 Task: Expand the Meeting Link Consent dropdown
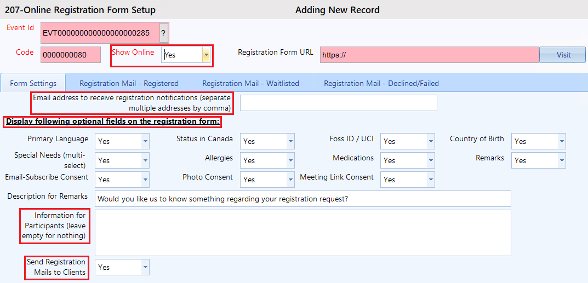pos(431,180)
